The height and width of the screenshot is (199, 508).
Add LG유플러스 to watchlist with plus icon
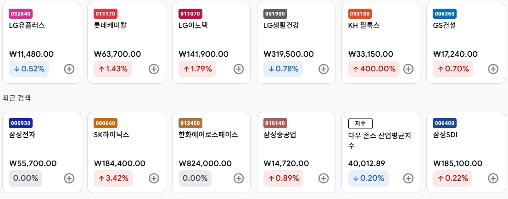(69, 69)
